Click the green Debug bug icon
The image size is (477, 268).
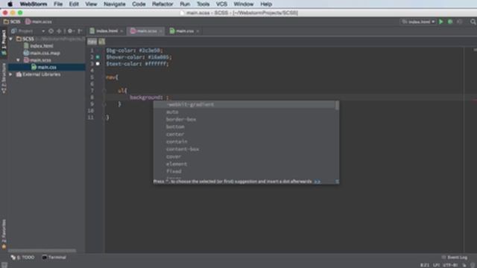click(x=450, y=22)
